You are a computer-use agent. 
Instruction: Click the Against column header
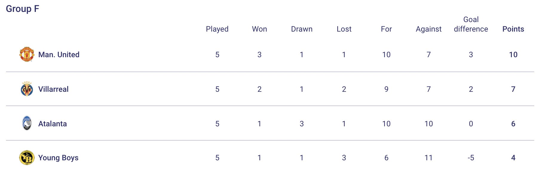point(428,29)
